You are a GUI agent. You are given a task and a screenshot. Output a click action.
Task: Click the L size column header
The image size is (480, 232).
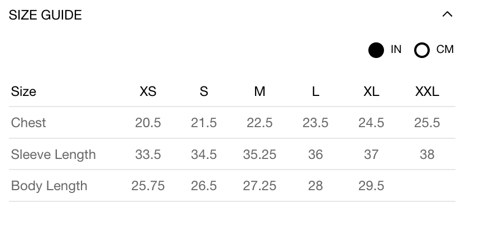click(x=315, y=91)
